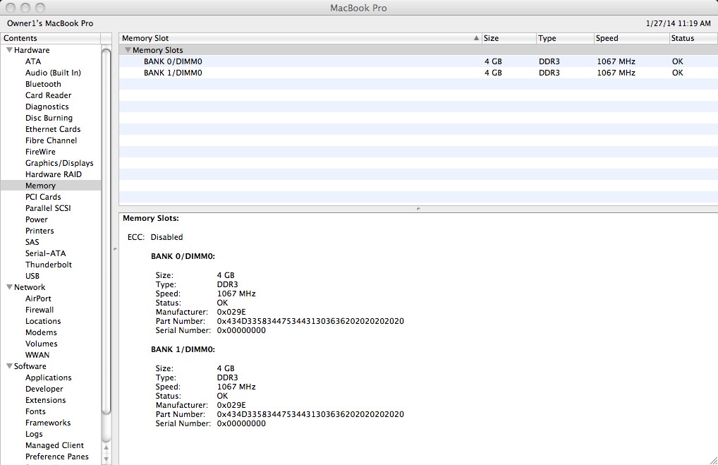Image resolution: width=718 pixels, height=465 pixels.
Task: Select Disc Burning entry
Action: coord(49,118)
